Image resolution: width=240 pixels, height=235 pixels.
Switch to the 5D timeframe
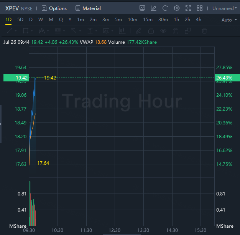pos(20,20)
